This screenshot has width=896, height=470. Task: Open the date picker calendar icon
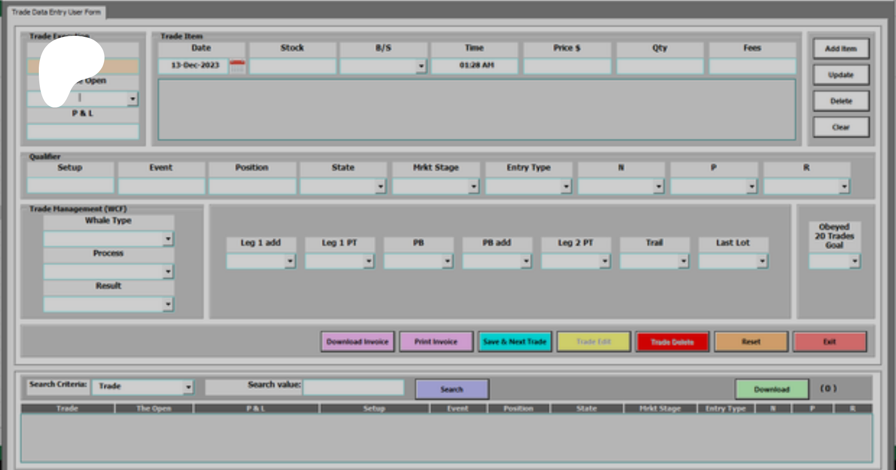pyautogui.click(x=237, y=66)
